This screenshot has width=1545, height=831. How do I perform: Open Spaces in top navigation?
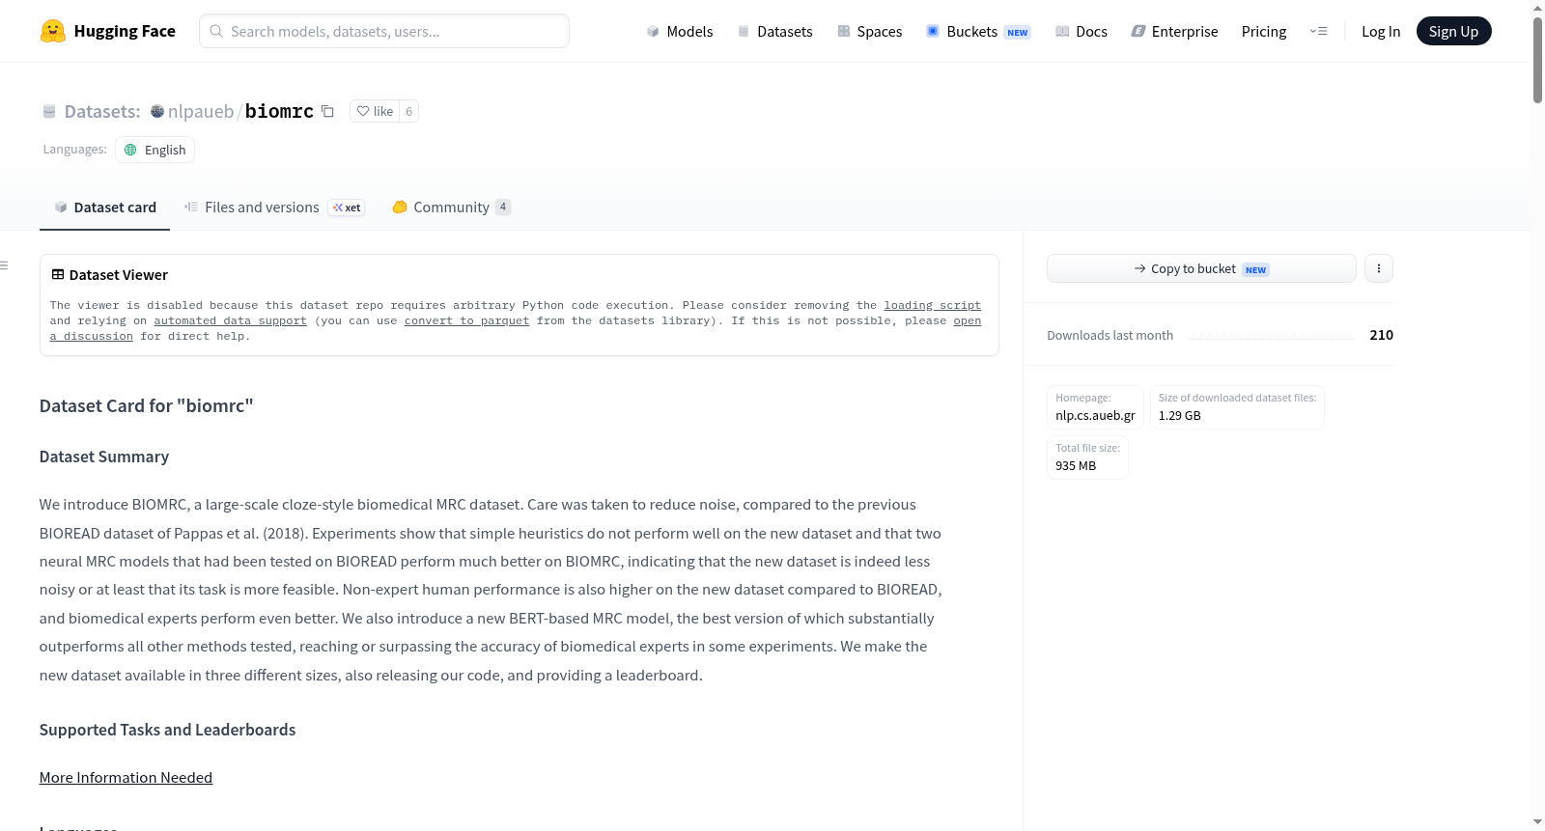coord(869,31)
